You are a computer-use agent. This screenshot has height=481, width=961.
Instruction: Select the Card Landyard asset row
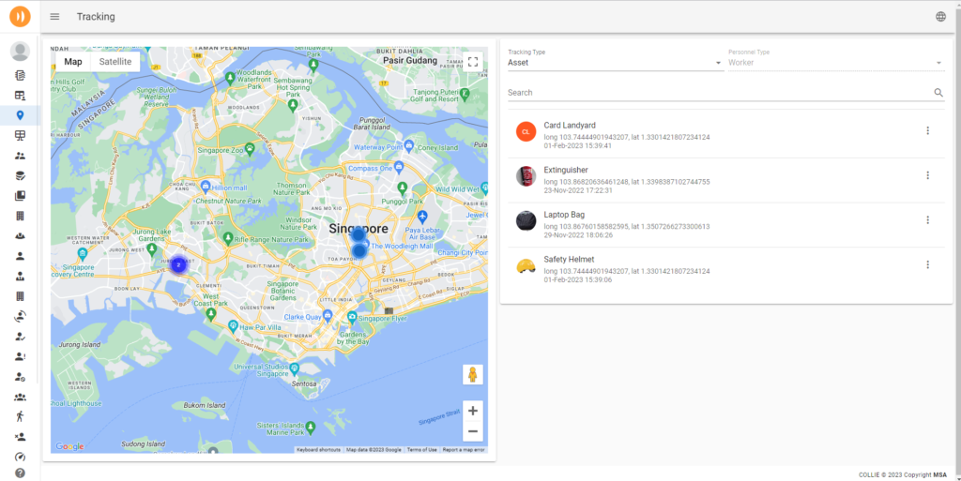725,136
